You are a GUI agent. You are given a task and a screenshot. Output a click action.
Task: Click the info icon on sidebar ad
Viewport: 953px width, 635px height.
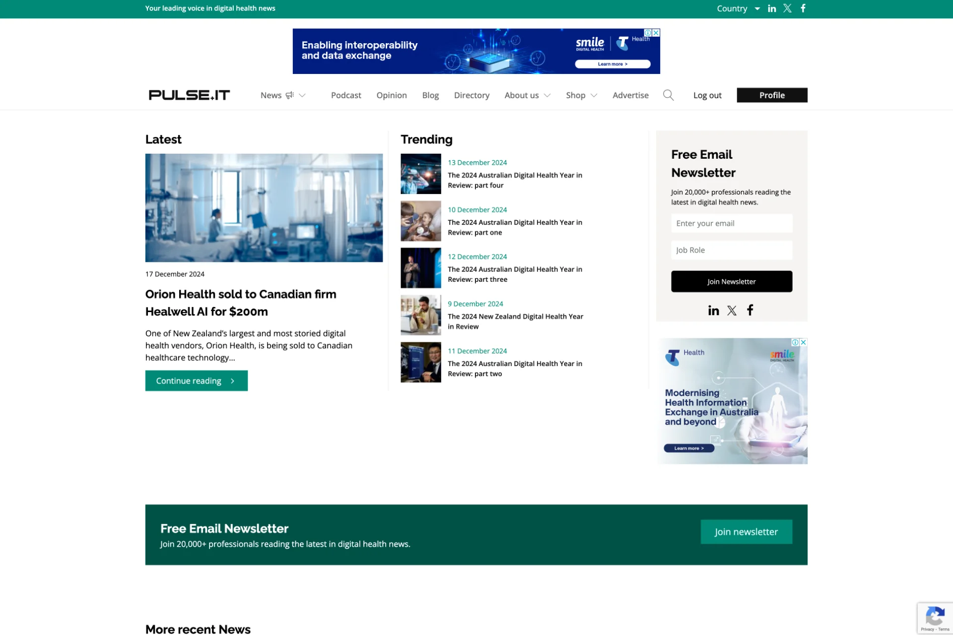(x=795, y=342)
